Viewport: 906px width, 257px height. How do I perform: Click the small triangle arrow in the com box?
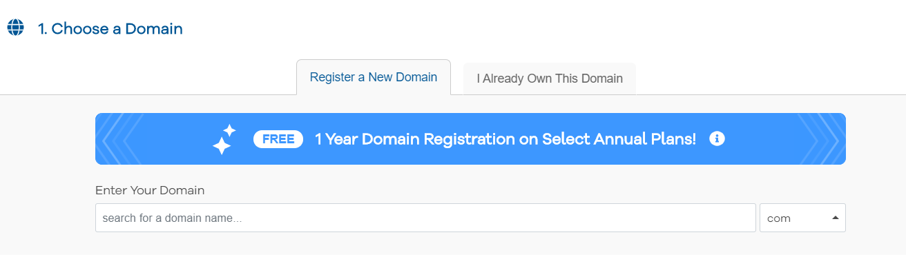pos(835,218)
